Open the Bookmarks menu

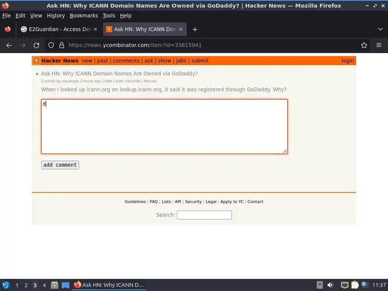point(84,16)
